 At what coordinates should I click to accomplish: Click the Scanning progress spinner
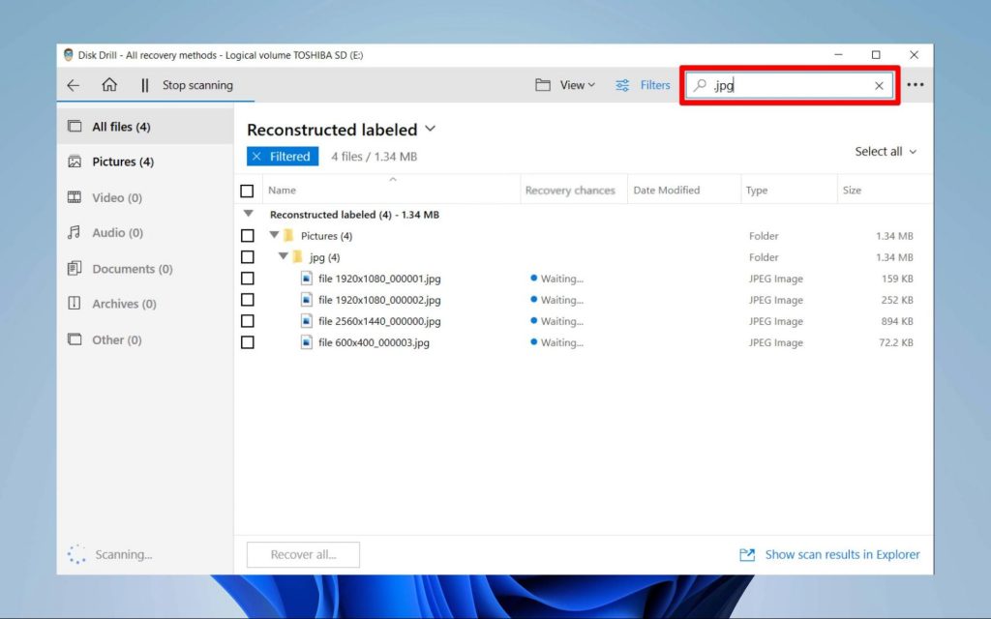click(77, 554)
